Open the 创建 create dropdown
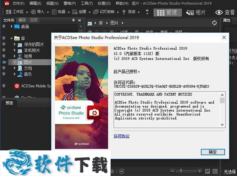Image resolution: width=237 pixels, height=176 pixels. [x=90, y=12]
